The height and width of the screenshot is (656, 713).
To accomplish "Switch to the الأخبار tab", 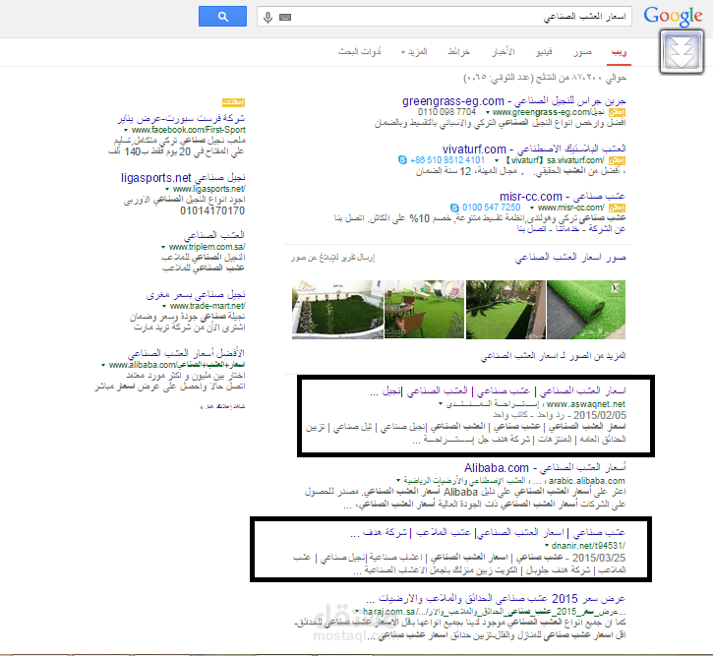I will [x=503, y=52].
